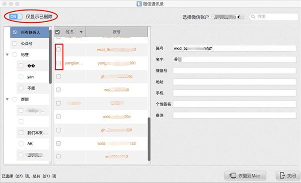This screenshot has width=301, height=183.
Task: Click the 微信号 input field
Action: (x=234, y=70)
